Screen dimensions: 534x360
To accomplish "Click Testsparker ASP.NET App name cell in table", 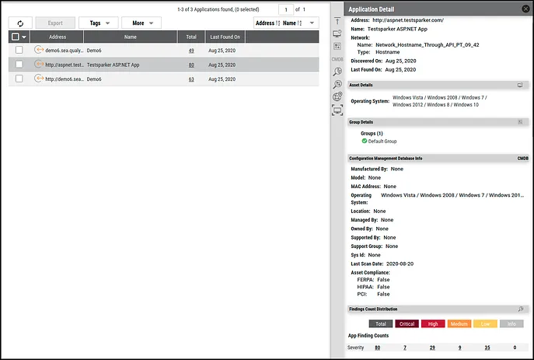I will pyautogui.click(x=113, y=65).
